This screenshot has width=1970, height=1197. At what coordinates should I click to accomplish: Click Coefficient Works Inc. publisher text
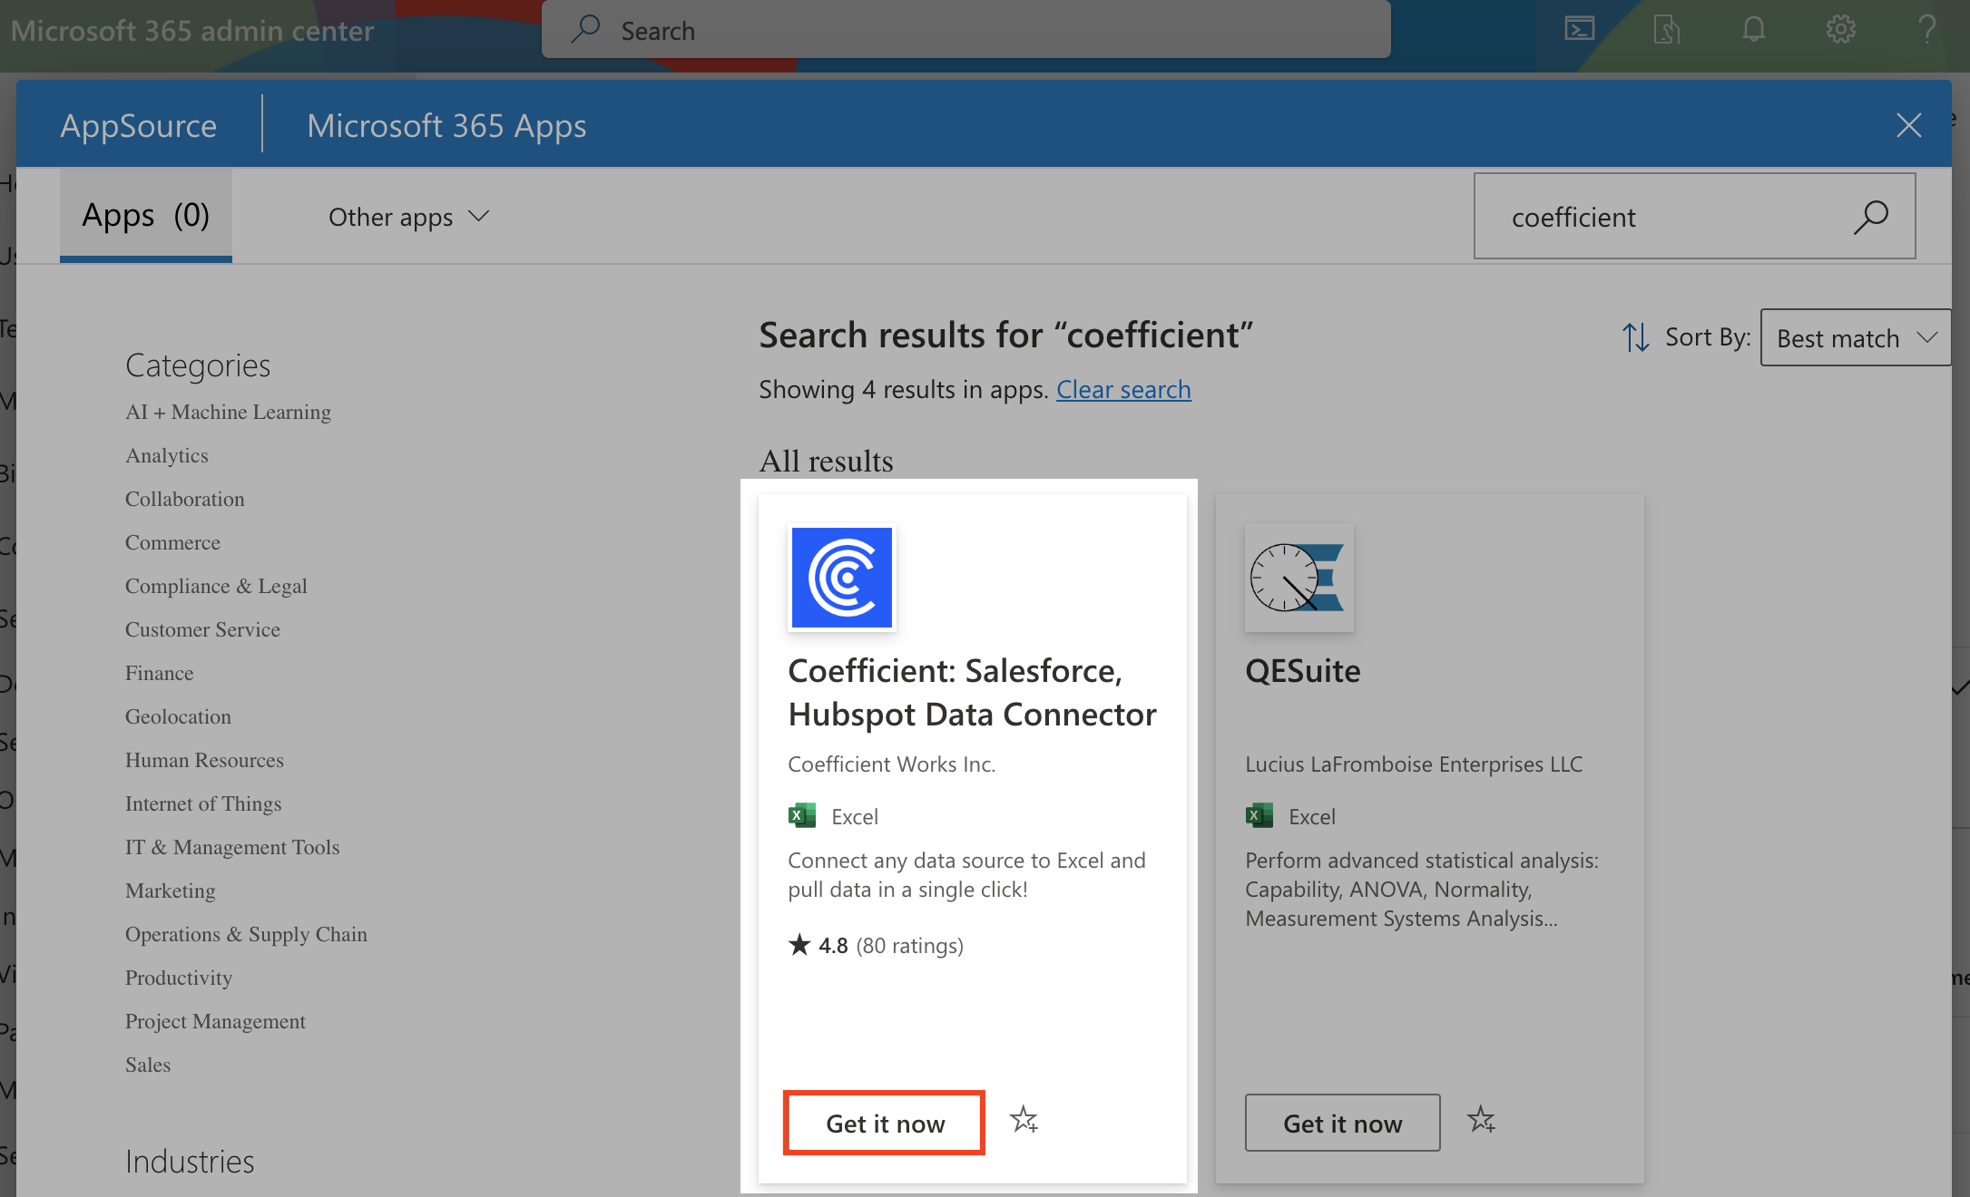(x=891, y=764)
